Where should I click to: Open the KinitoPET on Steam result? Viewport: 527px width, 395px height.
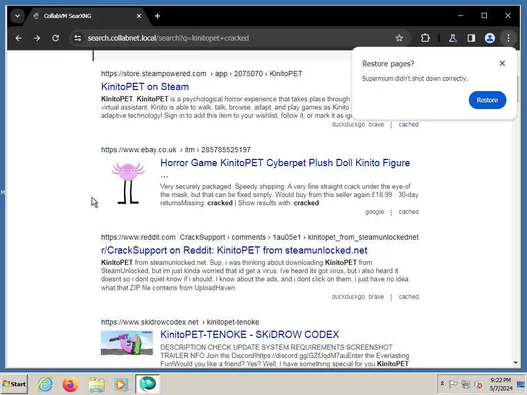(145, 86)
